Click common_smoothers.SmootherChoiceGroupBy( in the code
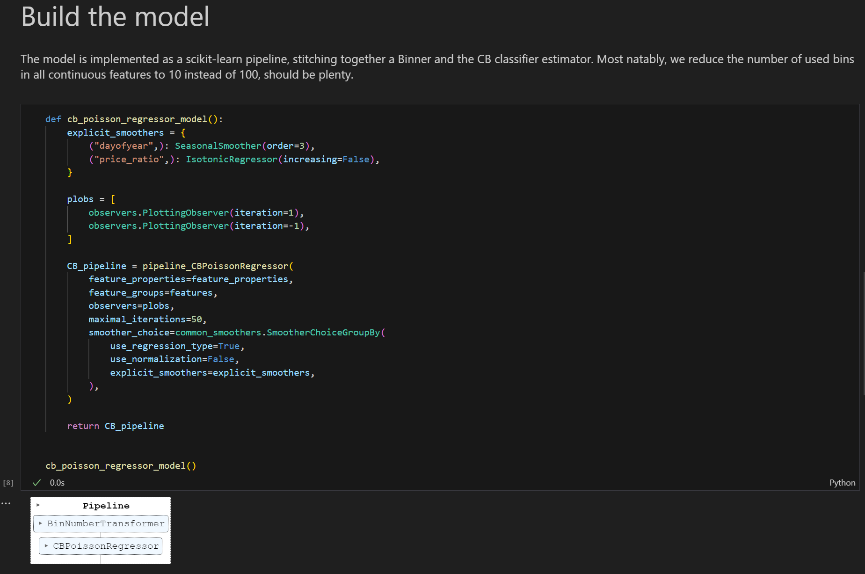The width and height of the screenshot is (865, 574). coord(280,333)
